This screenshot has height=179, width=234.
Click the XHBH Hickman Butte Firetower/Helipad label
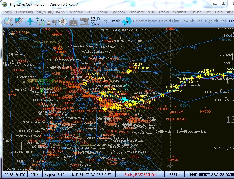coord(181,132)
